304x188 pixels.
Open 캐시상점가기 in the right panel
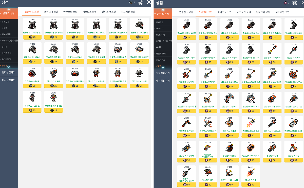[x=163, y=81]
